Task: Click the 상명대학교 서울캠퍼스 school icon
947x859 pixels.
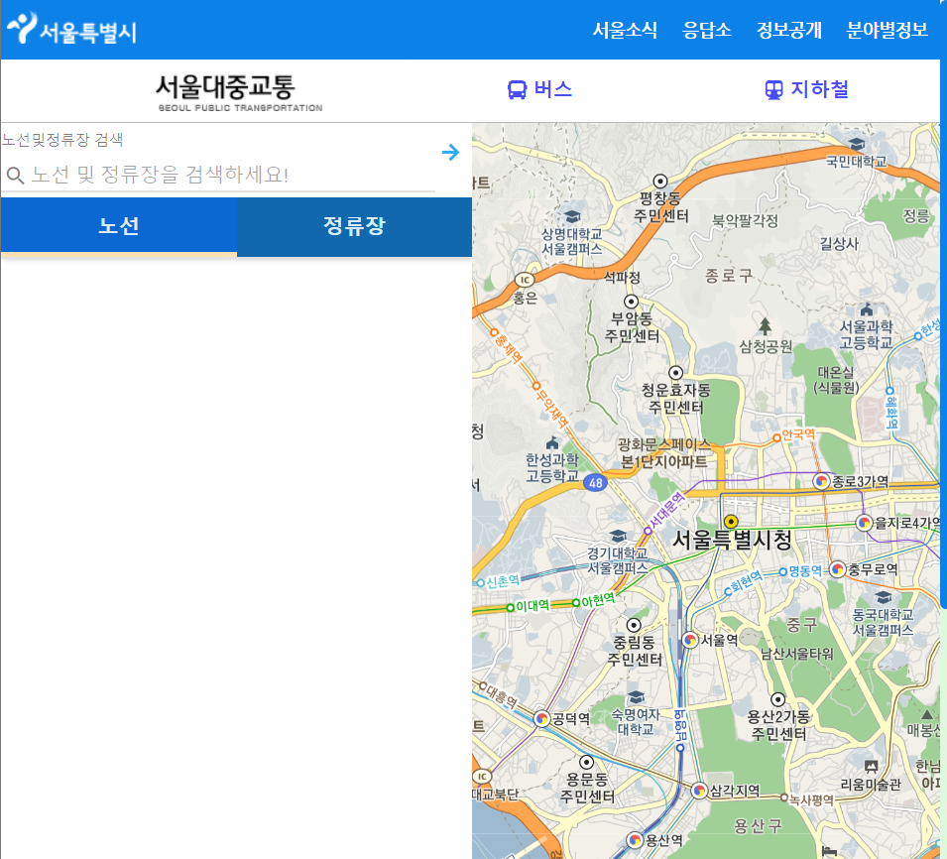Action: 572,217
